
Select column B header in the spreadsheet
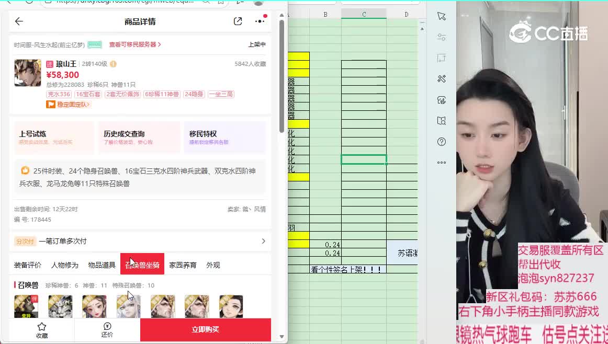pyautogui.click(x=325, y=14)
